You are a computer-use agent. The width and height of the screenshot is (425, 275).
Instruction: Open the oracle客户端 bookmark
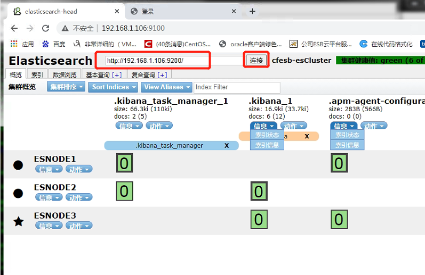click(x=251, y=44)
